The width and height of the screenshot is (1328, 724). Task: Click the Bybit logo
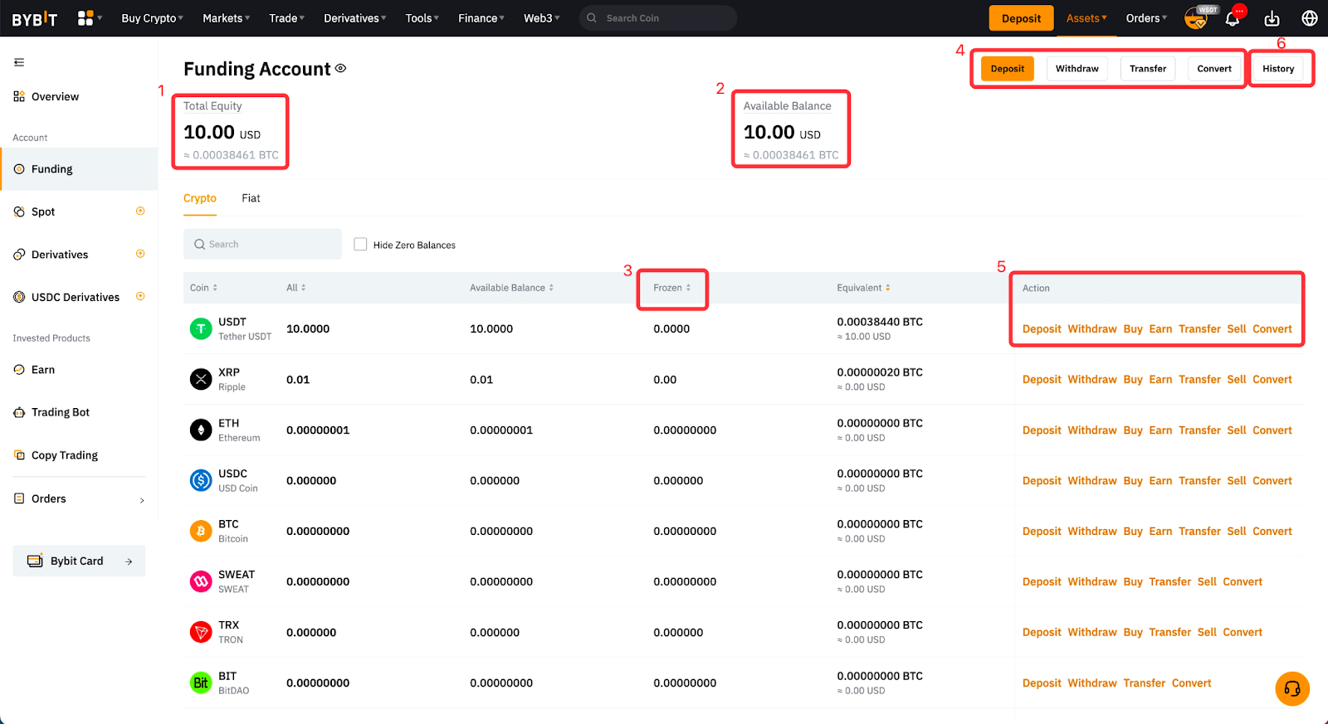(35, 18)
